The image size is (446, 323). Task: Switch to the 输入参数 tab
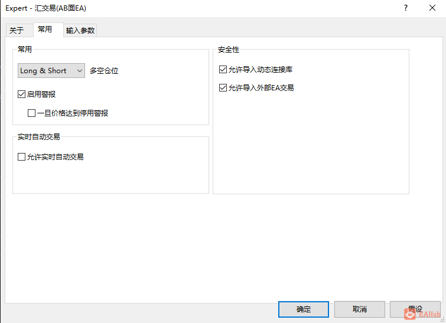(x=80, y=30)
